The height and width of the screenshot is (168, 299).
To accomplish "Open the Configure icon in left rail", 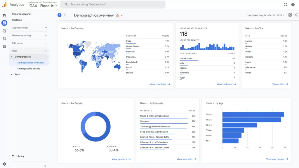I will click(x=4, y=46).
